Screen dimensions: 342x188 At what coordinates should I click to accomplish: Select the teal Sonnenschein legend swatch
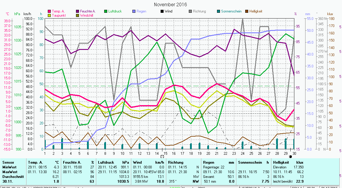218,11
